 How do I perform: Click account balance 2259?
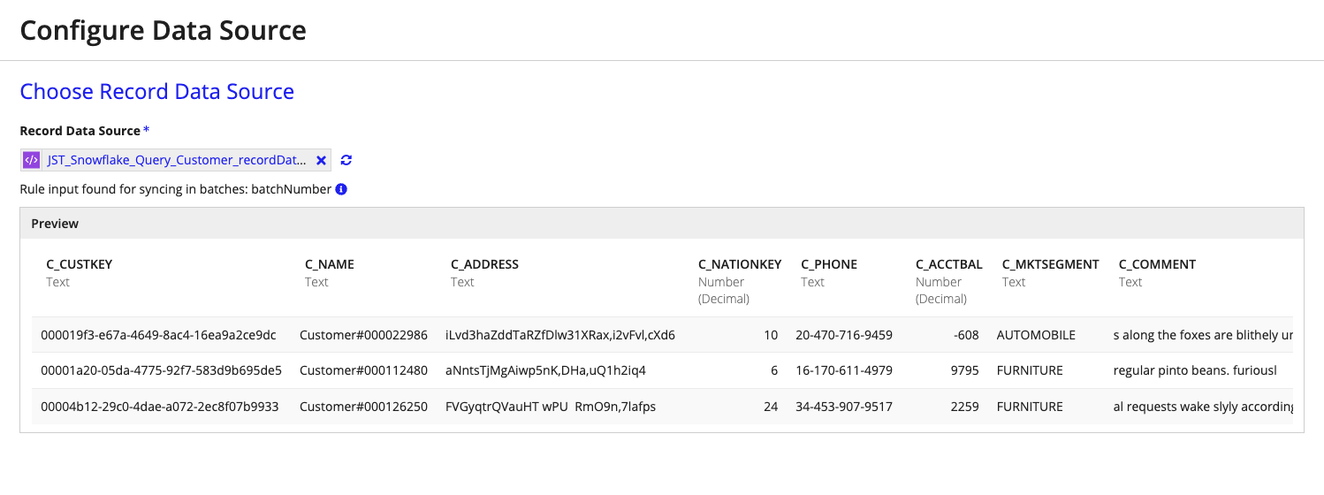click(x=964, y=407)
